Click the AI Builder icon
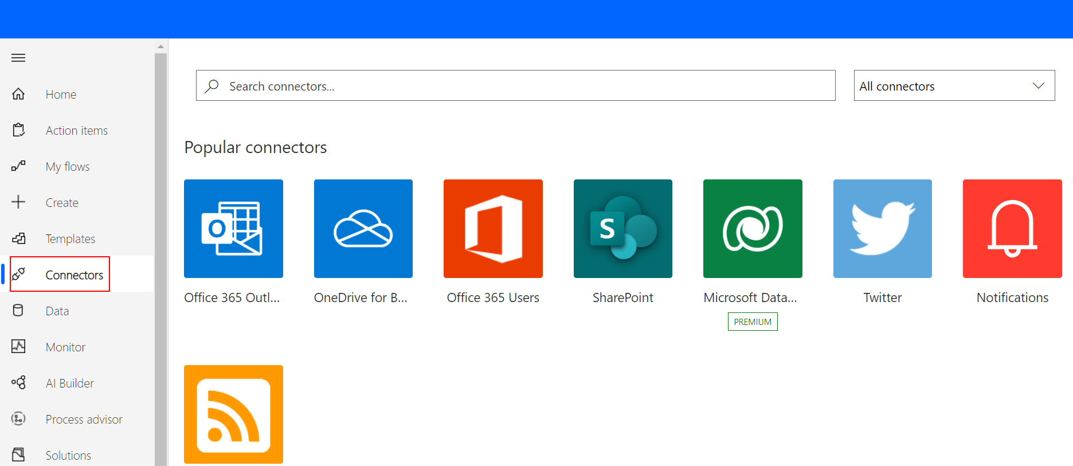1073x466 pixels. pos(18,382)
